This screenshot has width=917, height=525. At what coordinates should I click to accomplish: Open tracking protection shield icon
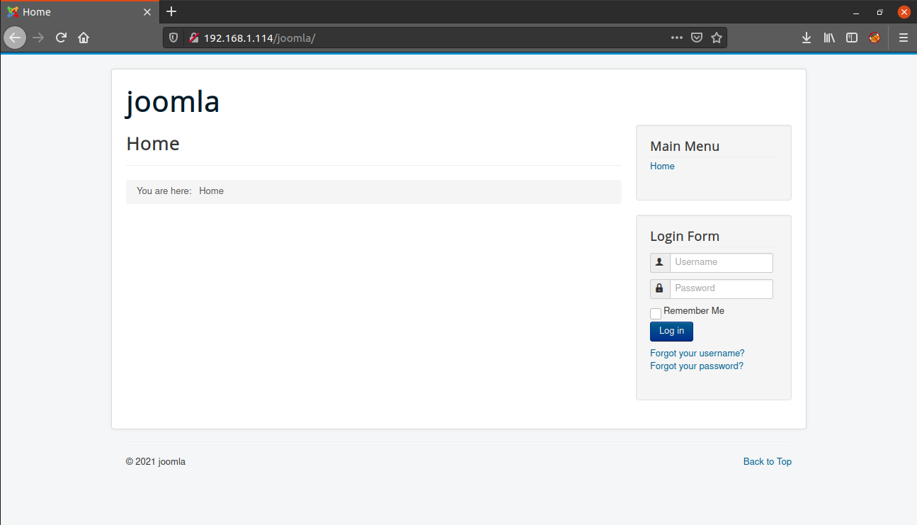click(x=173, y=38)
